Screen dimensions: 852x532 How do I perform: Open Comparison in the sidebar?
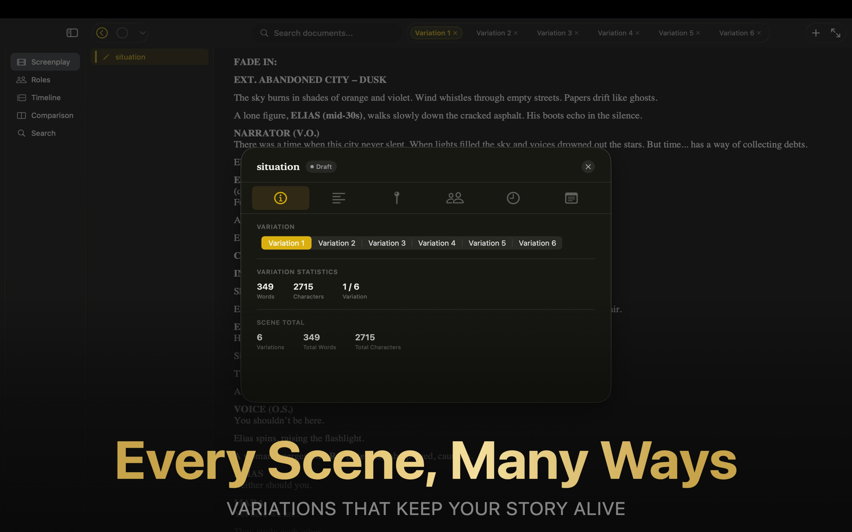[45, 115]
